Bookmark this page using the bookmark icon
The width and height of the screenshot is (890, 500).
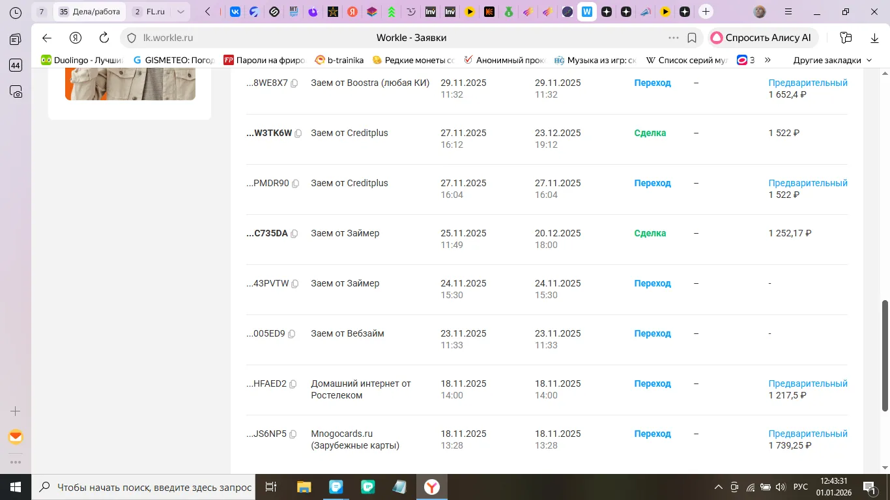click(x=692, y=38)
